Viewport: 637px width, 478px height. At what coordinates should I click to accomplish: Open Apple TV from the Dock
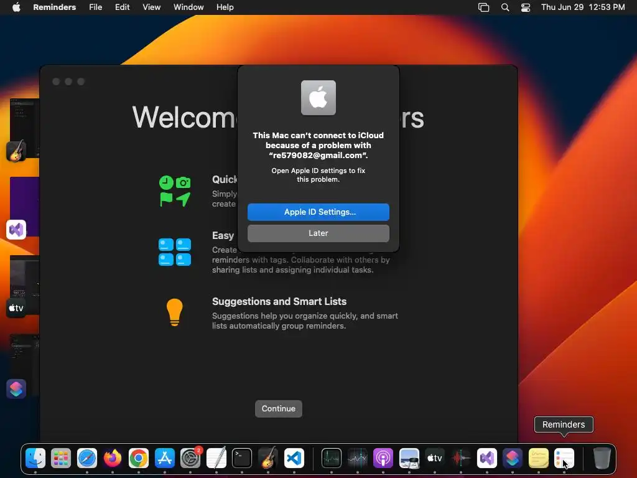(x=435, y=458)
